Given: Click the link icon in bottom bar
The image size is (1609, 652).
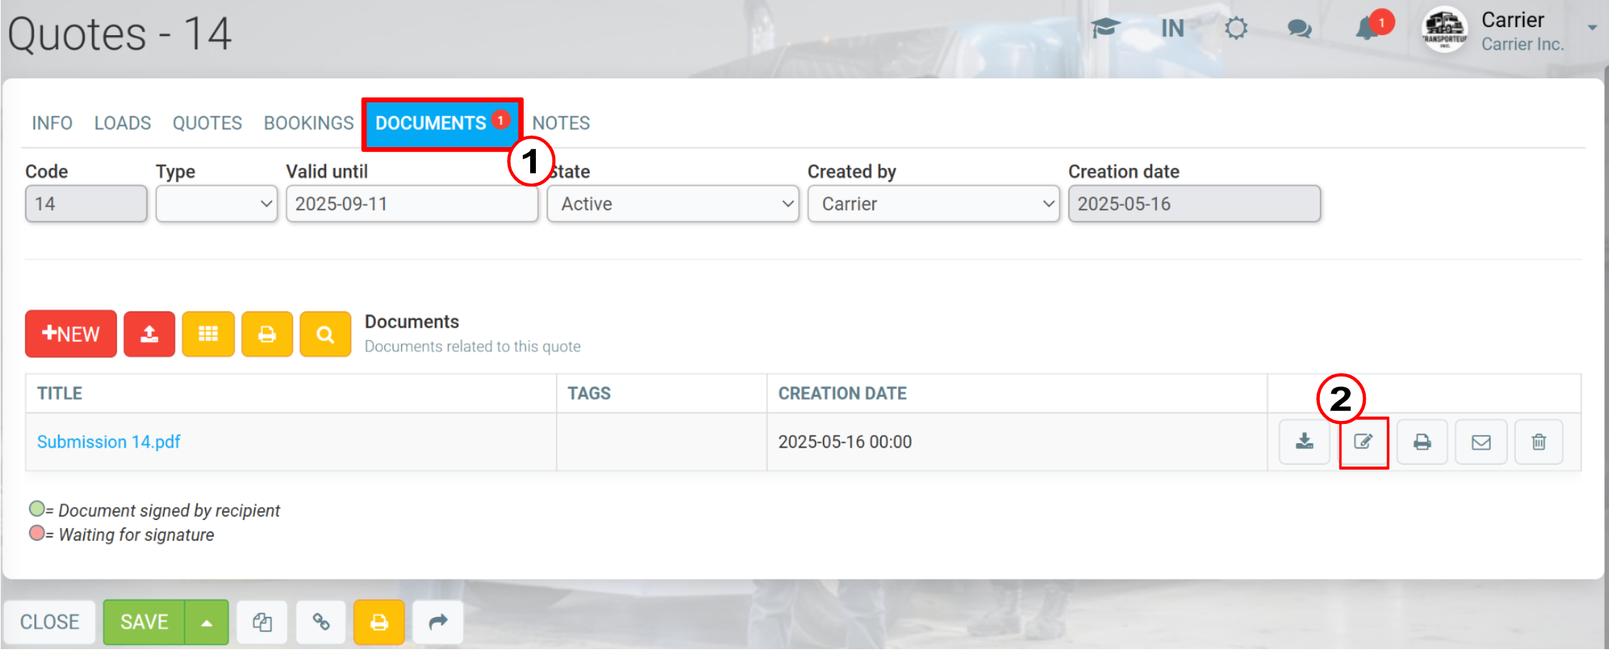Looking at the screenshot, I should [x=321, y=622].
